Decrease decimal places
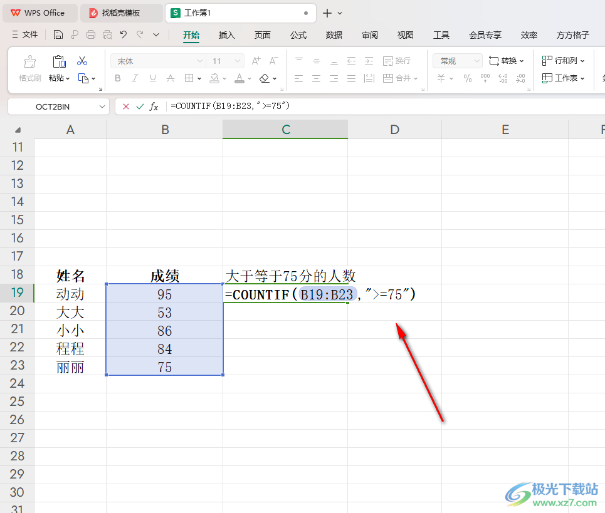 click(x=520, y=78)
